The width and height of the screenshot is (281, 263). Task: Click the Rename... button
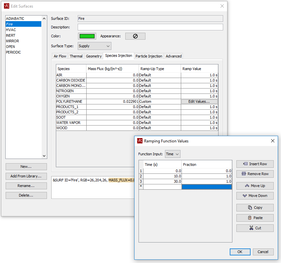point(26,186)
